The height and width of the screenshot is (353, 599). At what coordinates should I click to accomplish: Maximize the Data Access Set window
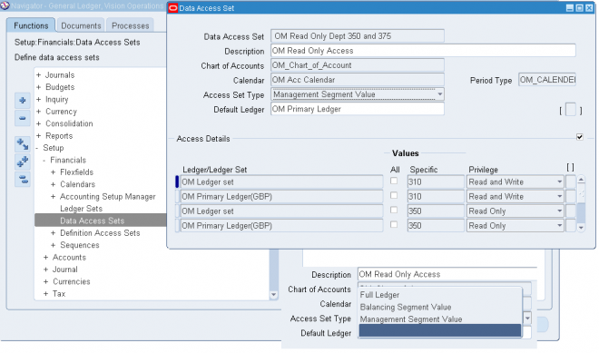click(x=579, y=8)
